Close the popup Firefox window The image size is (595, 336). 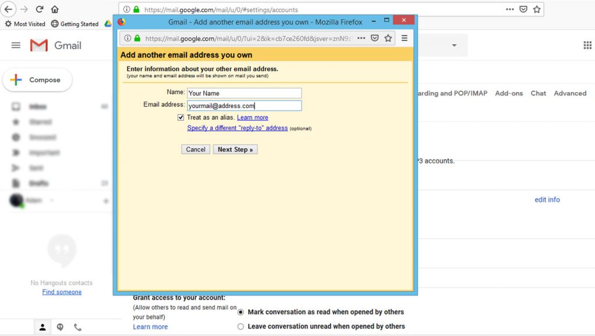404,20
